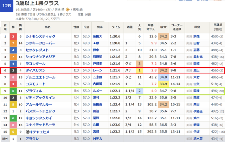Open jockey △永野 profile

click(98, 77)
